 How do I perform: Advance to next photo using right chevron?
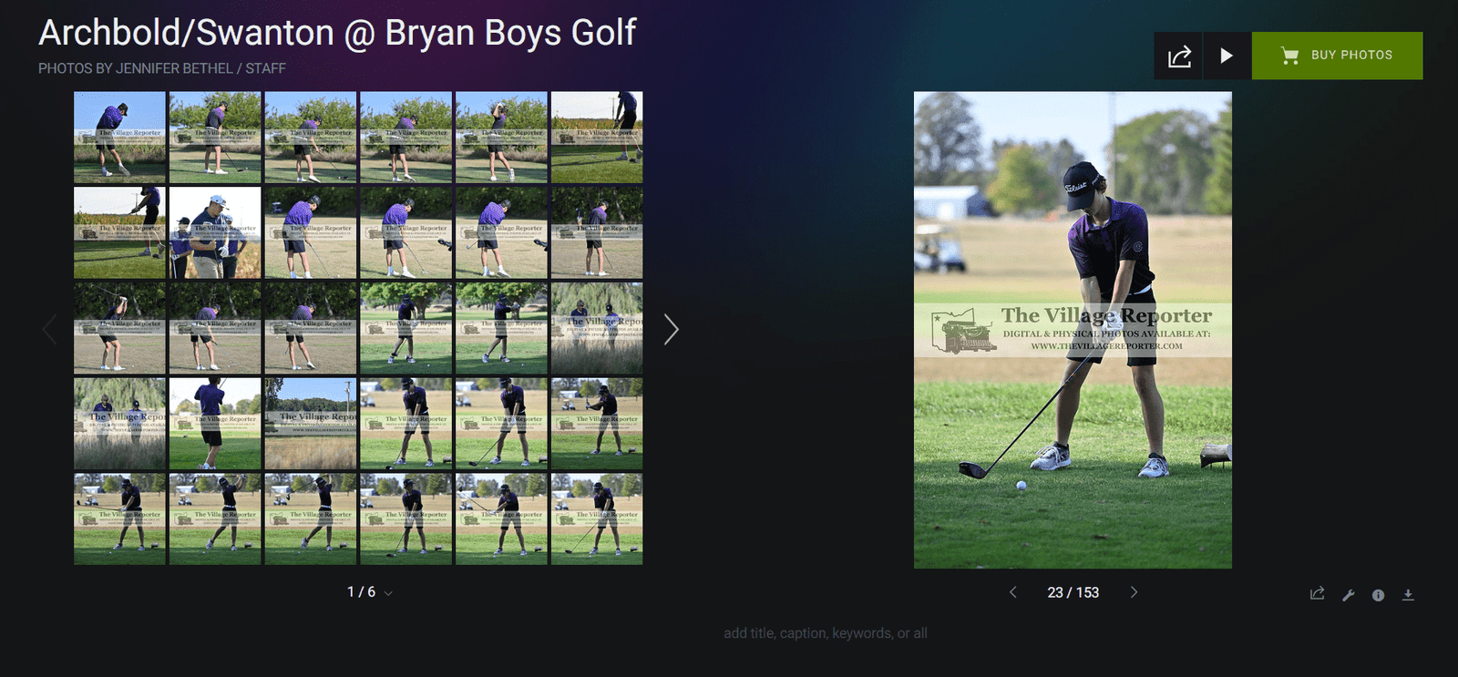click(1134, 592)
